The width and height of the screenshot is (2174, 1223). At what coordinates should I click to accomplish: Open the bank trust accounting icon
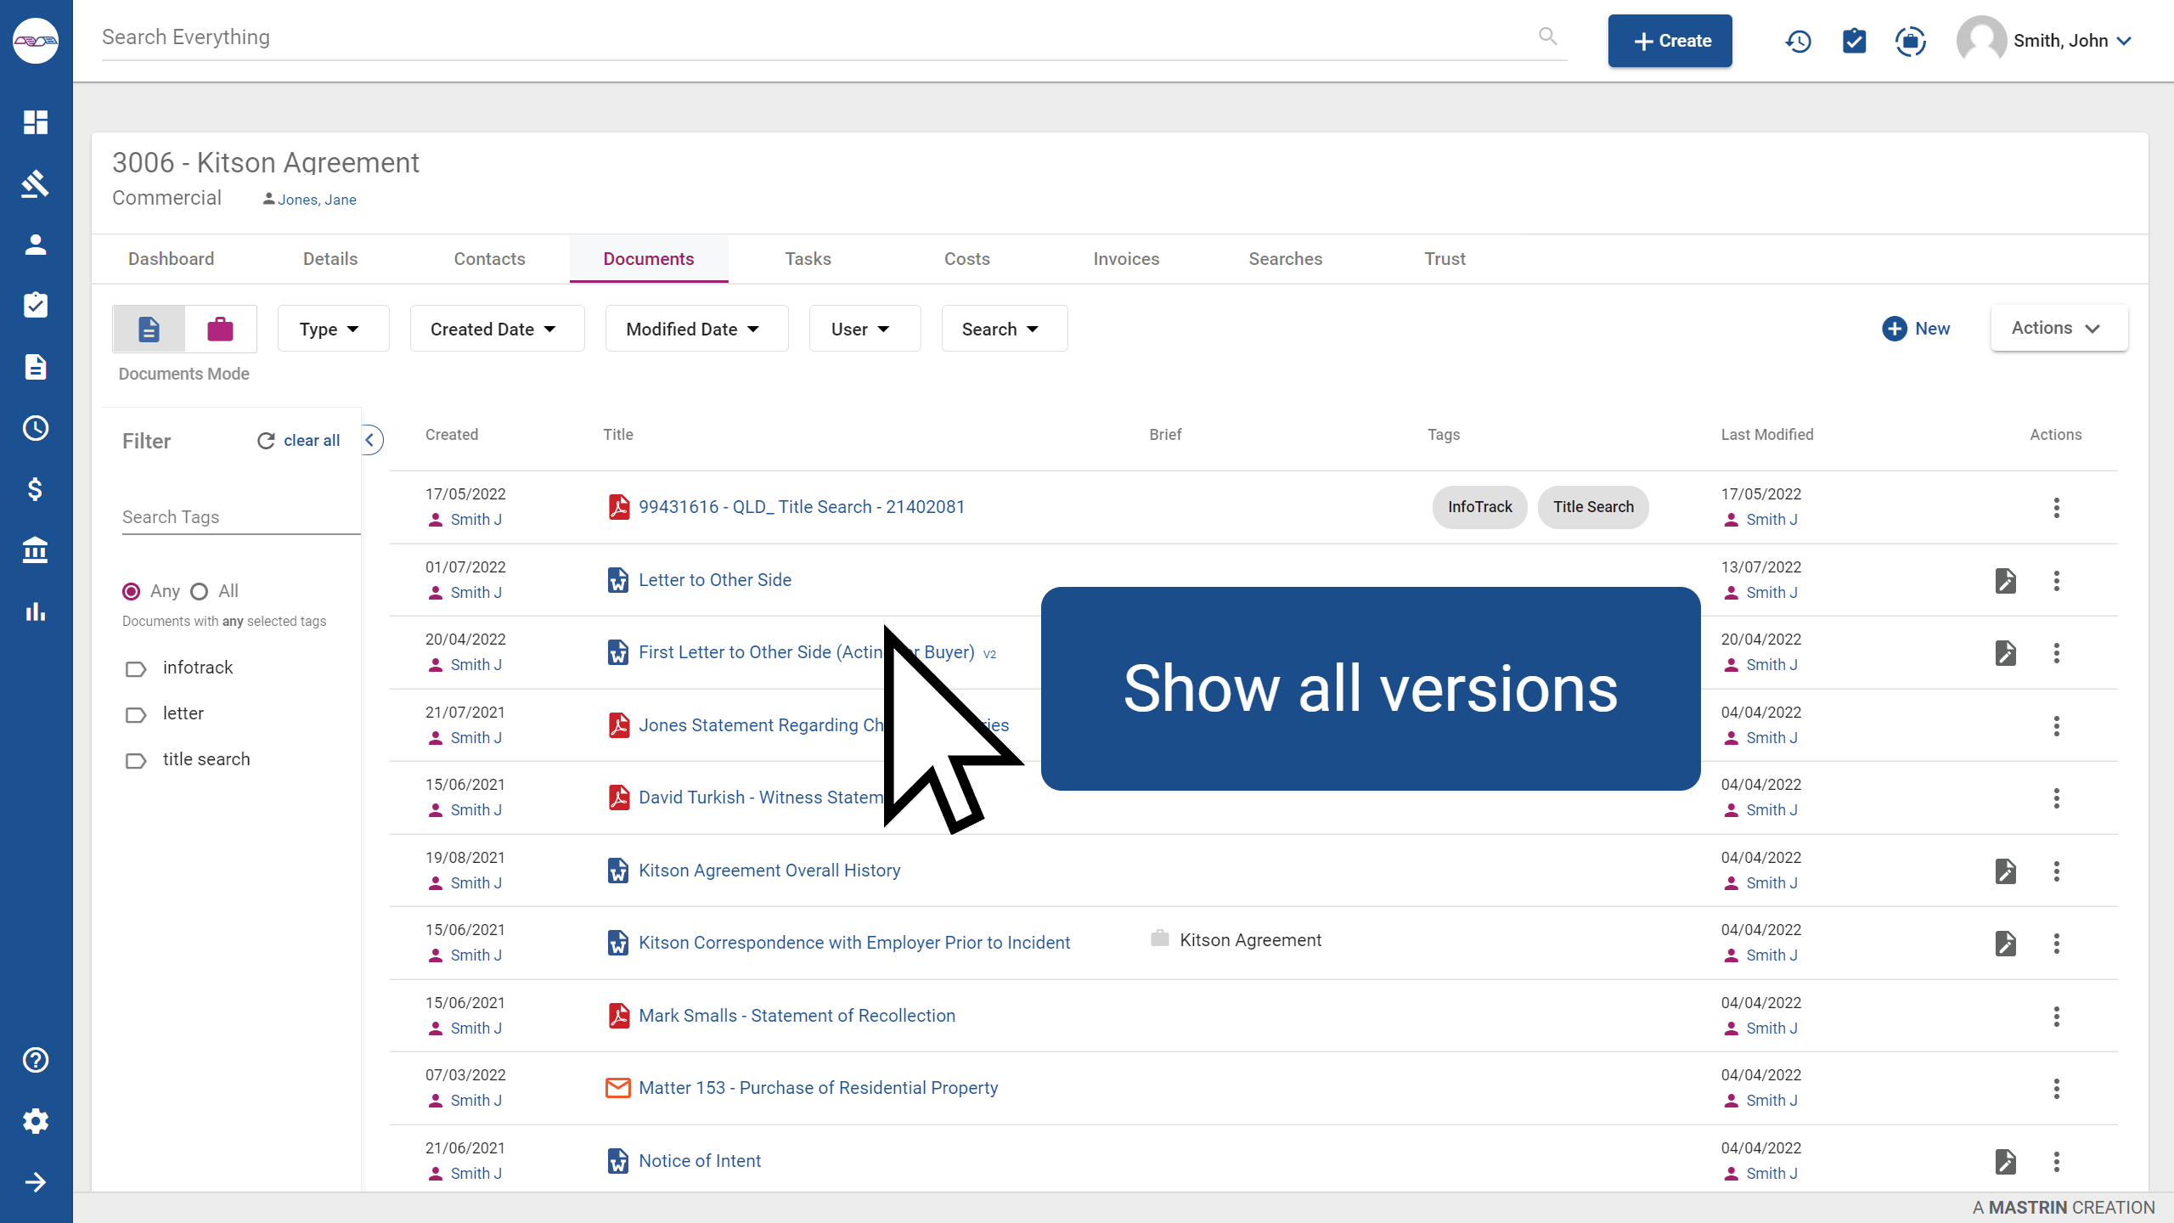36,550
